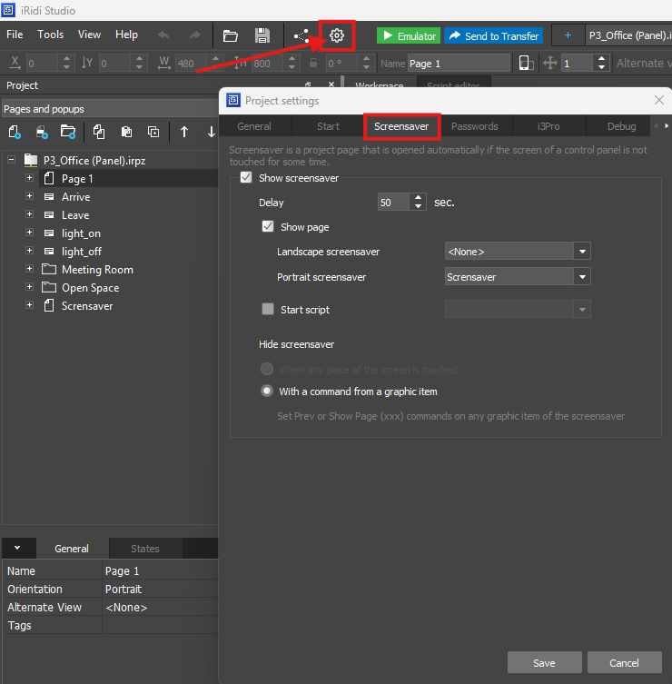672x684 pixels.
Task: Click the add new page icon
Action: point(15,132)
